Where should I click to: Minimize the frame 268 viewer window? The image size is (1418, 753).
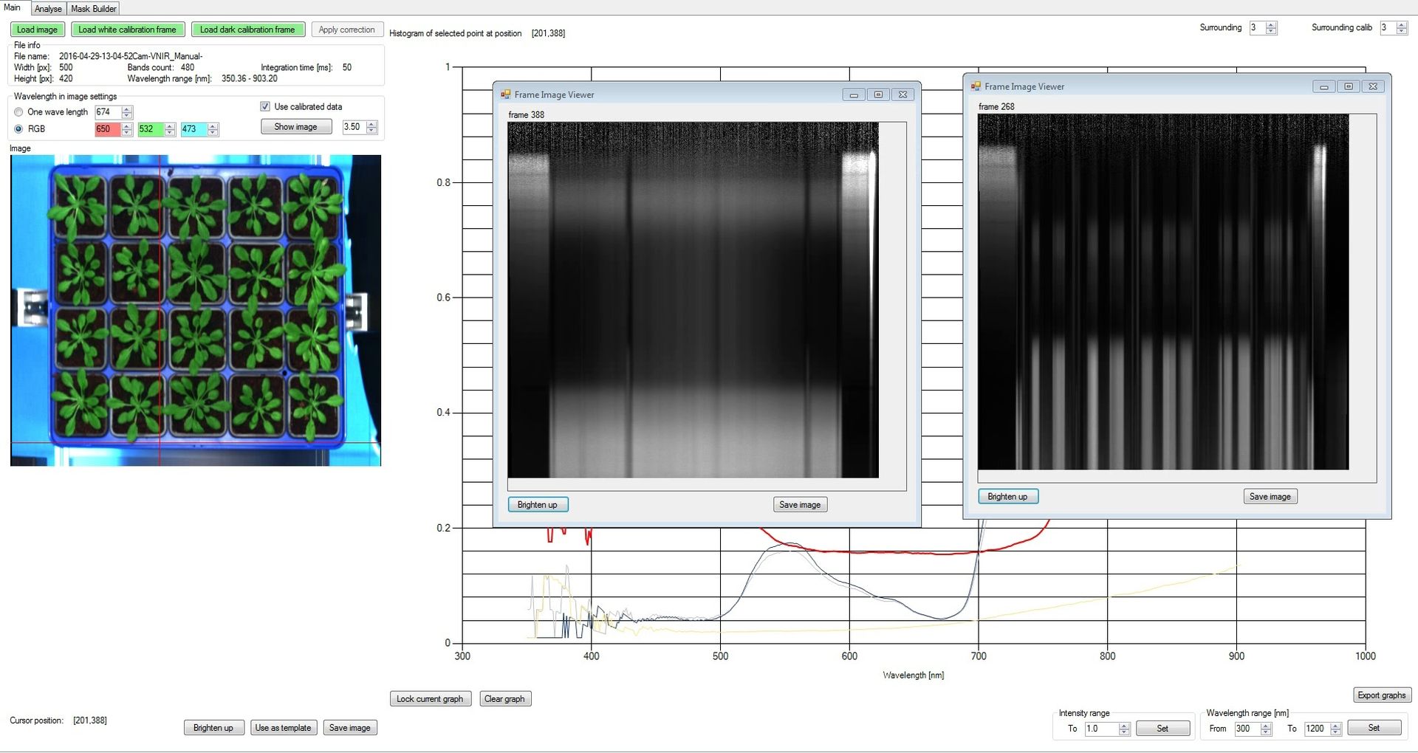pyautogui.click(x=1323, y=86)
